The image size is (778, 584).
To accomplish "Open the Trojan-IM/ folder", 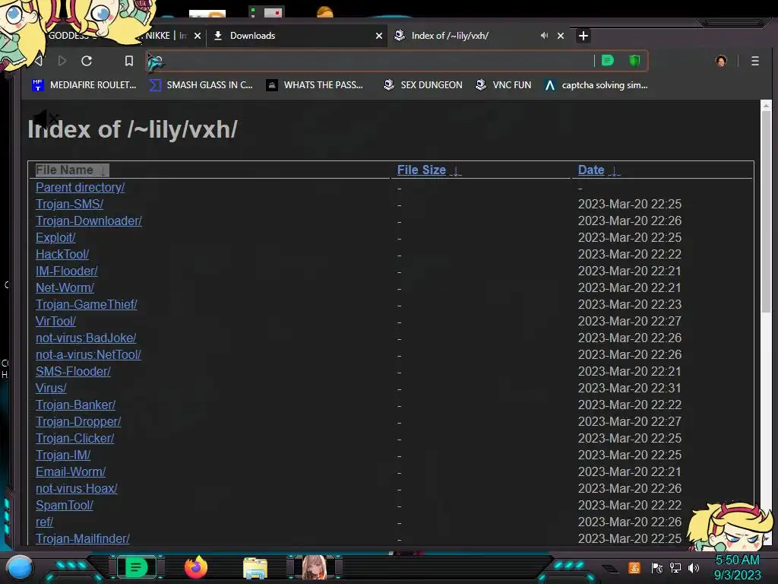I will [x=63, y=455].
